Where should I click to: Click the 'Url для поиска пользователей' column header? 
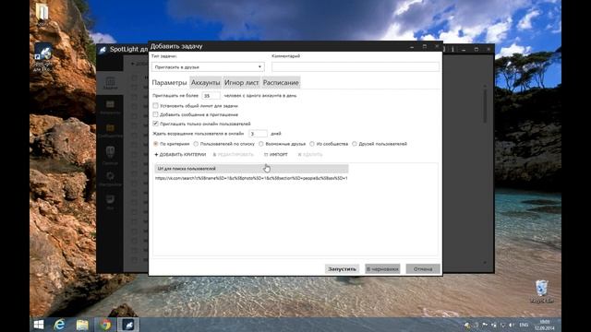251,169
